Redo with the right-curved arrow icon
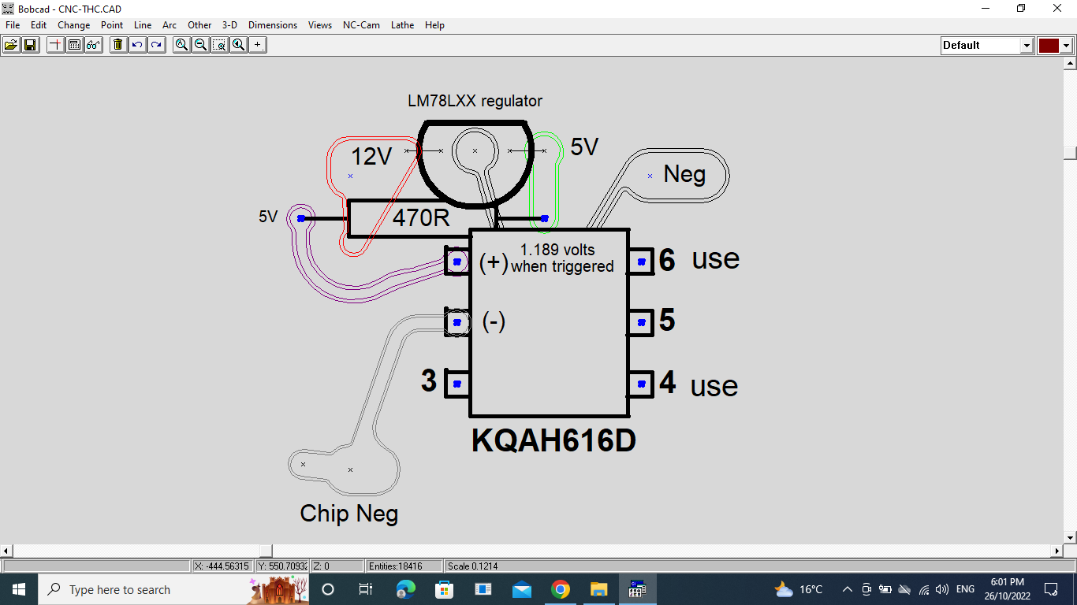This screenshot has height=605, width=1077. pyautogui.click(x=156, y=45)
